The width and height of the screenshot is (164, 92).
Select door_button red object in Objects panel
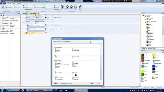146,61
